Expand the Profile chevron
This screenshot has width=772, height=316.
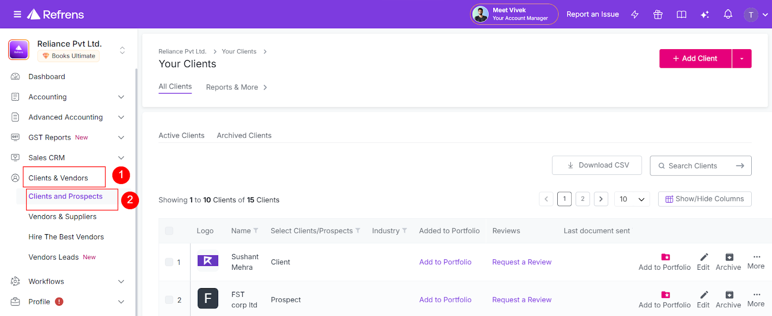[121, 302]
